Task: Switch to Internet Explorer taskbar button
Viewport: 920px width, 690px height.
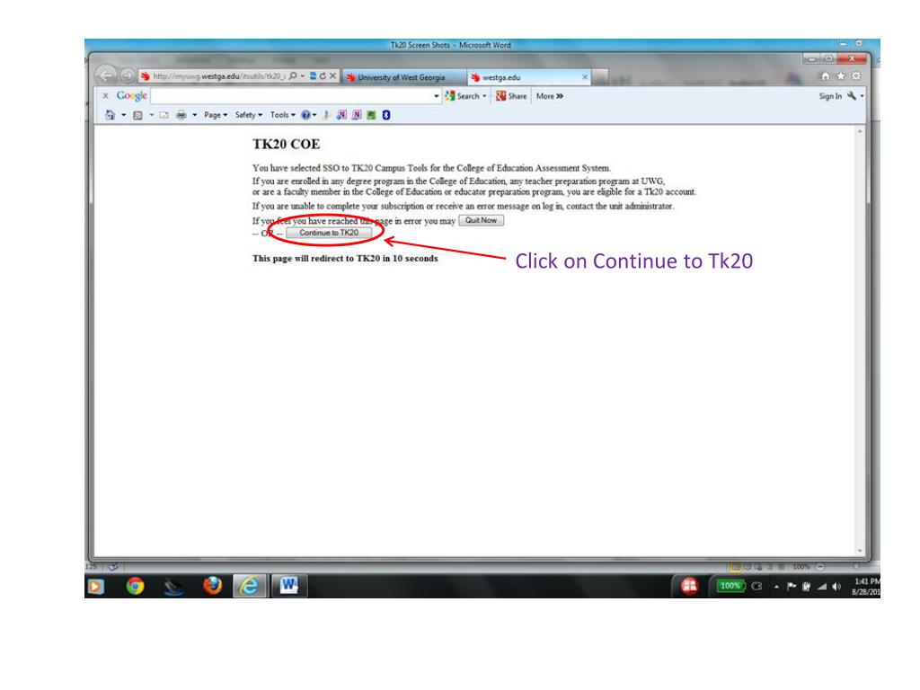Action: (251, 586)
